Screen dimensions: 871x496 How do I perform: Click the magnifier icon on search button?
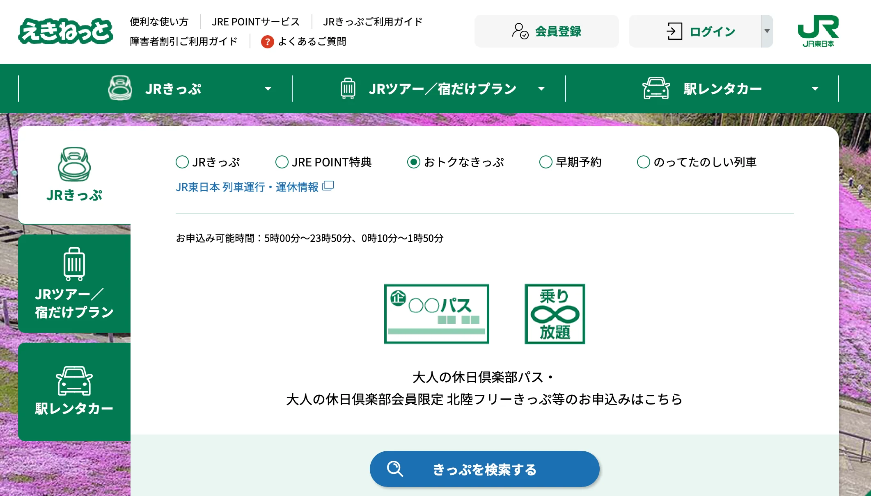(395, 469)
